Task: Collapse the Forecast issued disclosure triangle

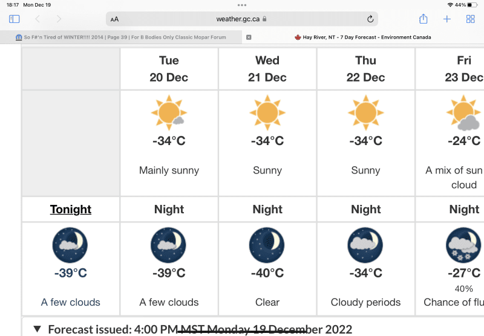Action: click(38, 329)
